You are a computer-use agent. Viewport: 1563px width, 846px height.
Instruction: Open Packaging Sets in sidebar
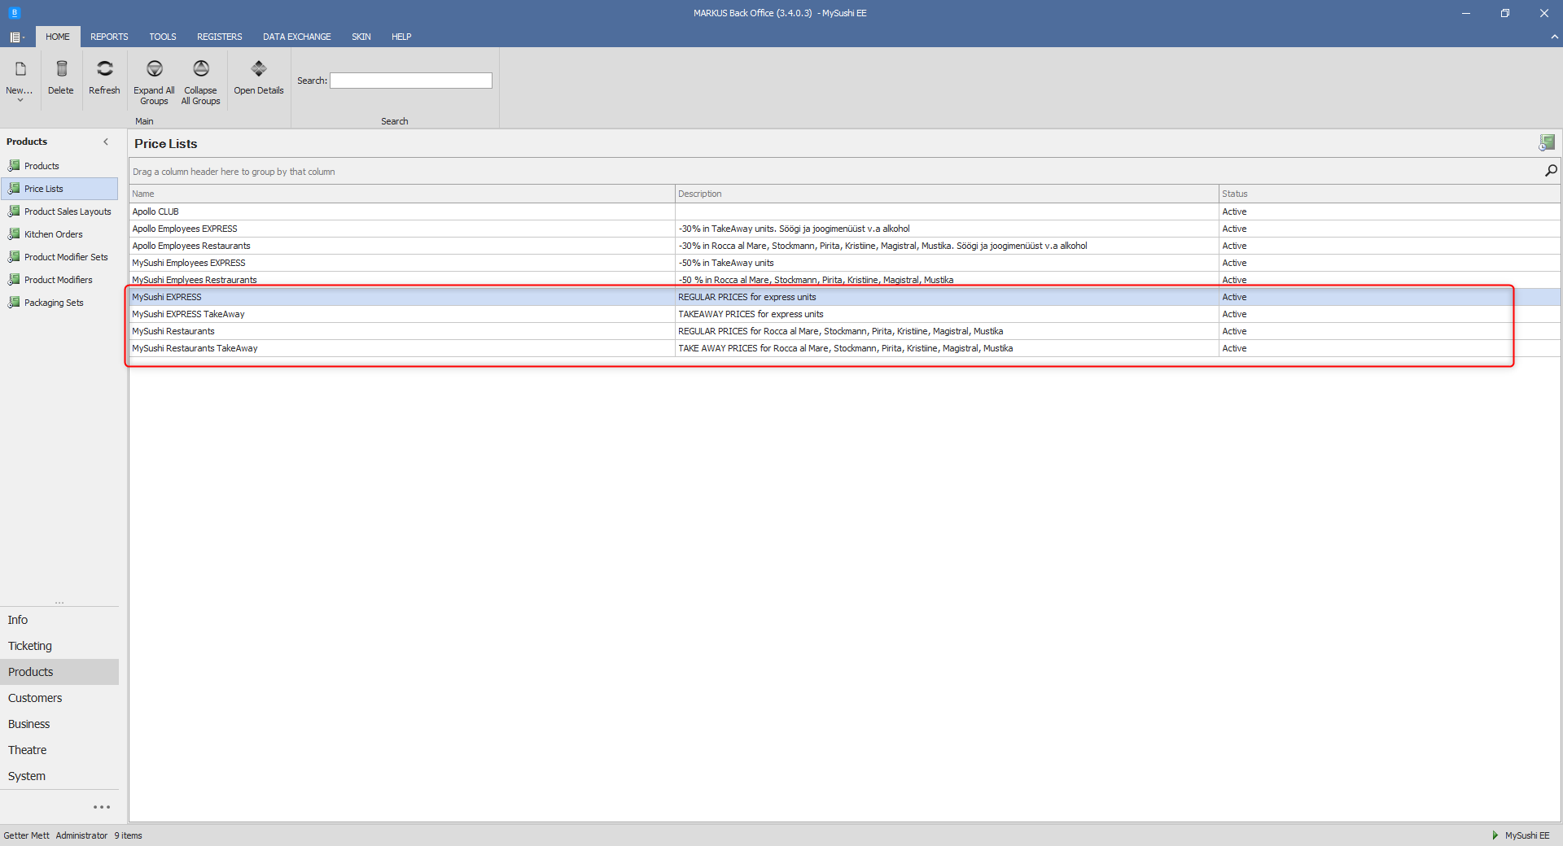(x=54, y=303)
